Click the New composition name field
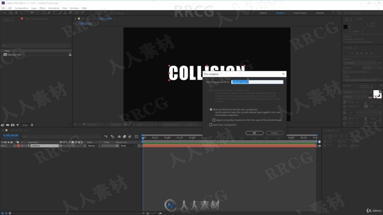The width and height of the screenshot is (383, 215). (x=257, y=82)
